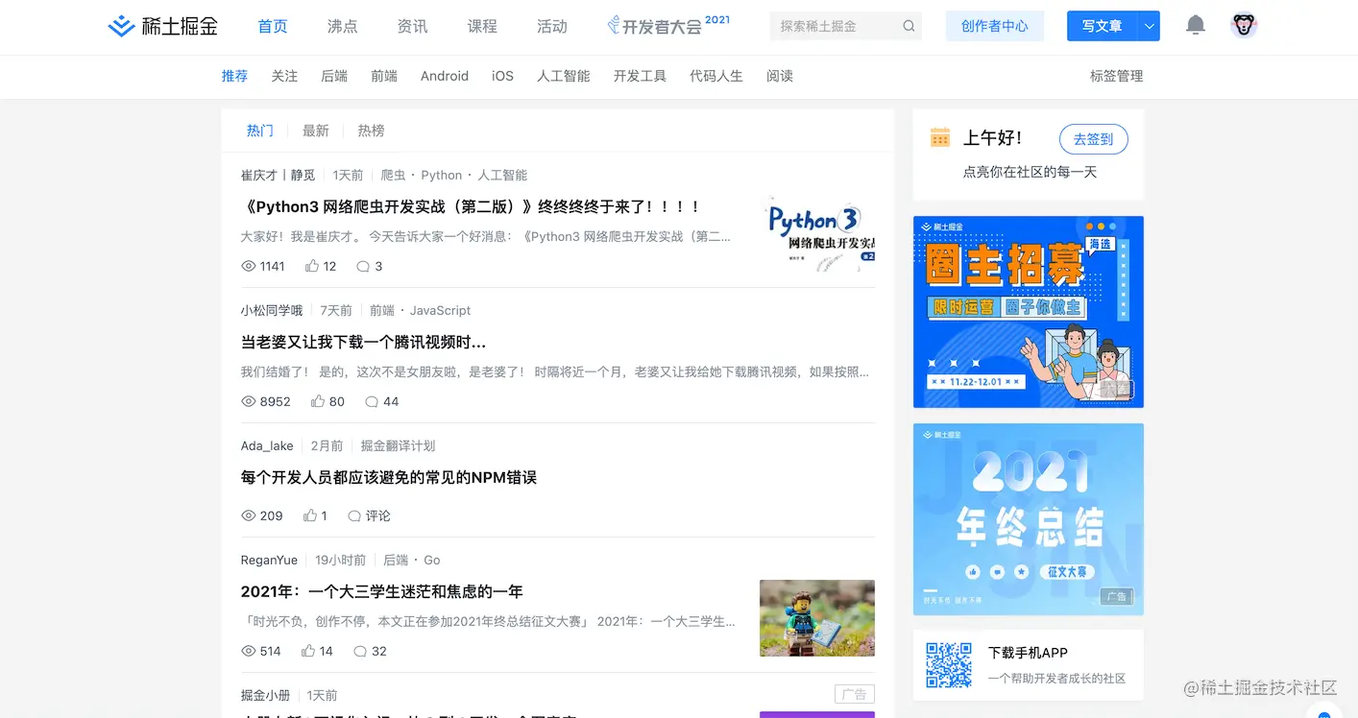Select the 阅读 category tab
The height and width of the screenshot is (718, 1358).
780,76
